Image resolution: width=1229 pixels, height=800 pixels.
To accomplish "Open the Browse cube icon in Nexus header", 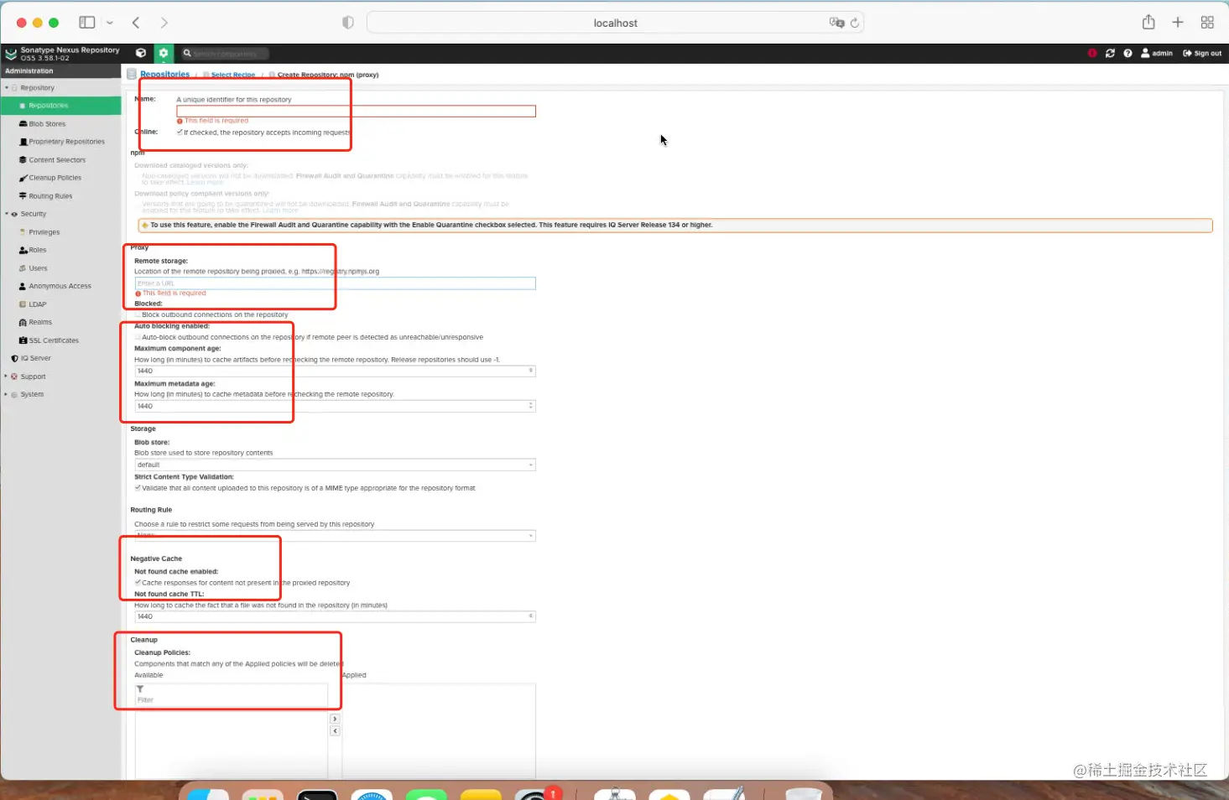I will tap(141, 53).
